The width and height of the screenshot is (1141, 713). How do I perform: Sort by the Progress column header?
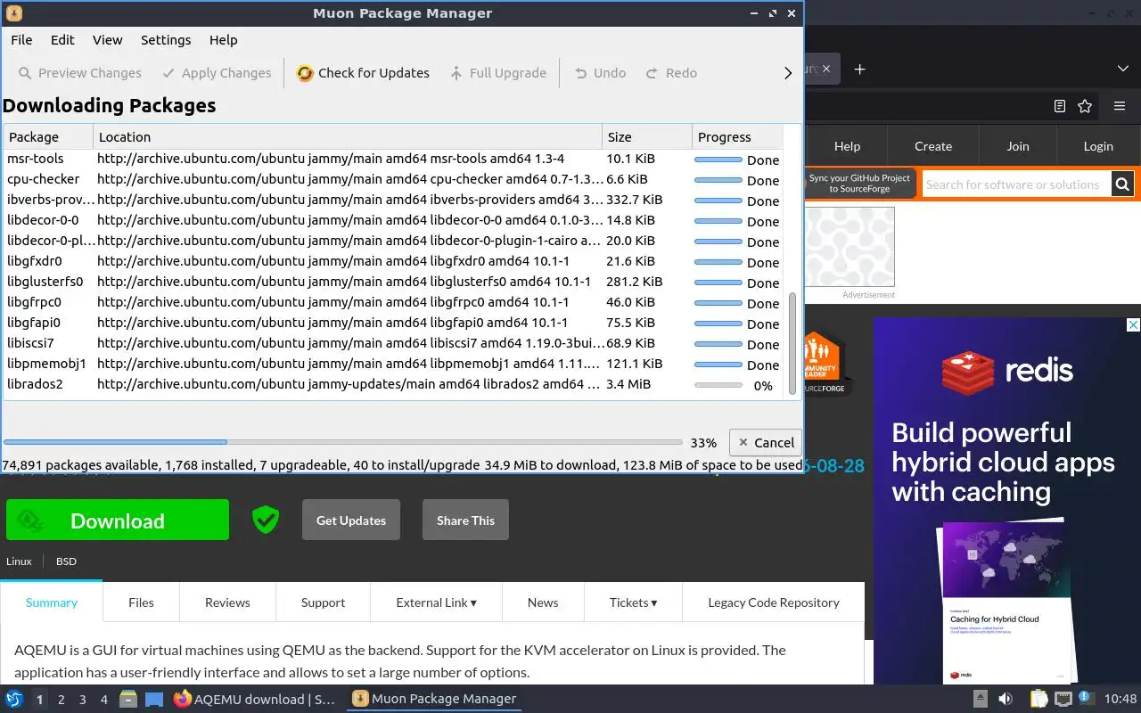737,137
